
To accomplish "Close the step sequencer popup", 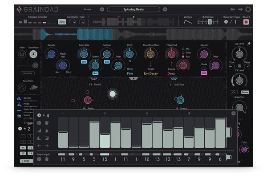I will [x=233, y=113].
